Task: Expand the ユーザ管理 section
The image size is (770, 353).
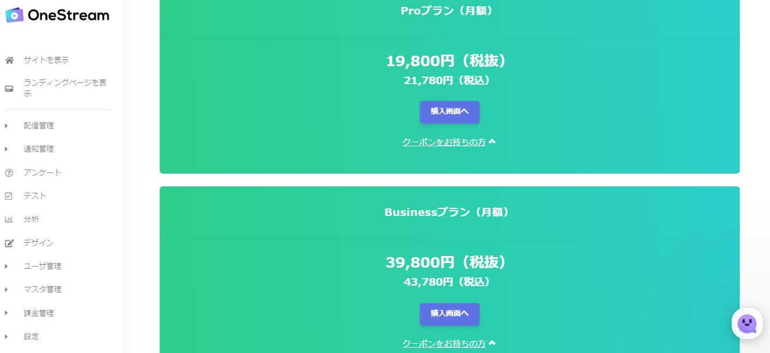Action: click(42, 266)
